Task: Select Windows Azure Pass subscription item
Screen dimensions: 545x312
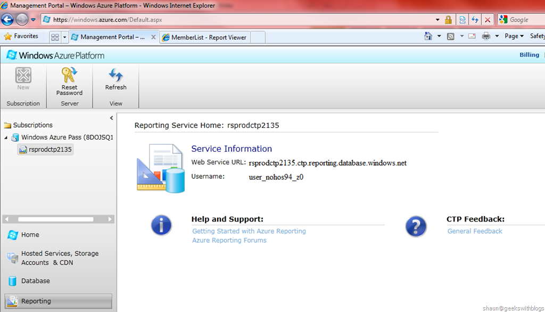Action: coord(63,137)
